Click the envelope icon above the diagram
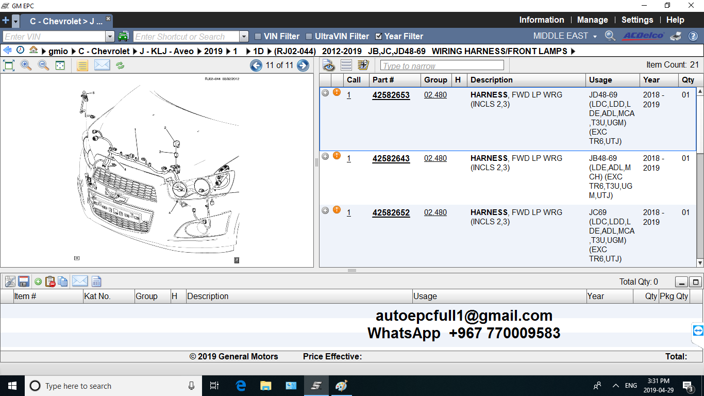Screen dimensions: 704x396 pos(102,65)
